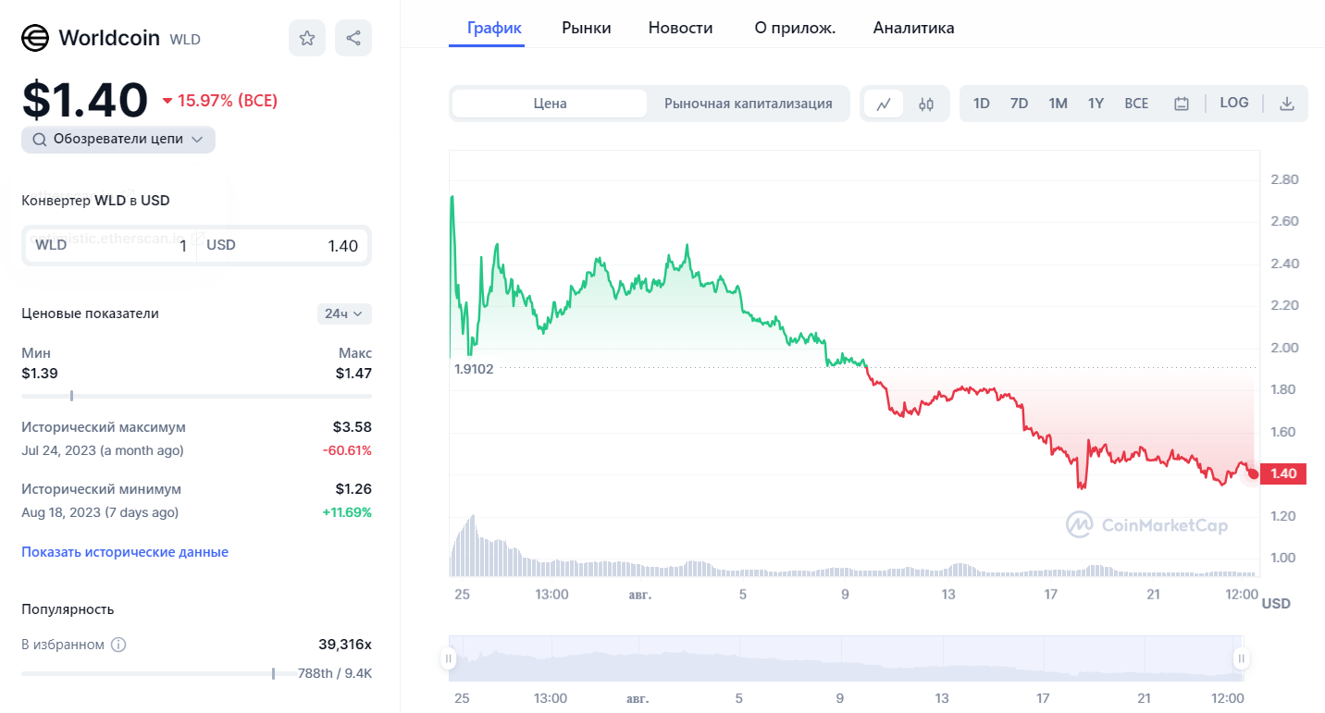Click the popularity rank slider marker
This screenshot has width=1325, height=713.
pyautogui.click(x=273, y=673)
